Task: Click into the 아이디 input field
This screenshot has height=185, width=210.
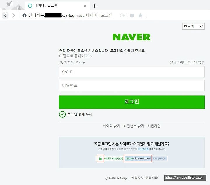Action: [132, 72]
